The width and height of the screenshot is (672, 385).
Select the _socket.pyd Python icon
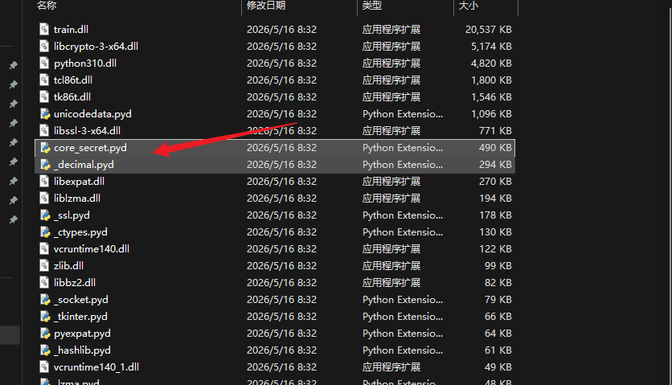(x=45, y=299)
